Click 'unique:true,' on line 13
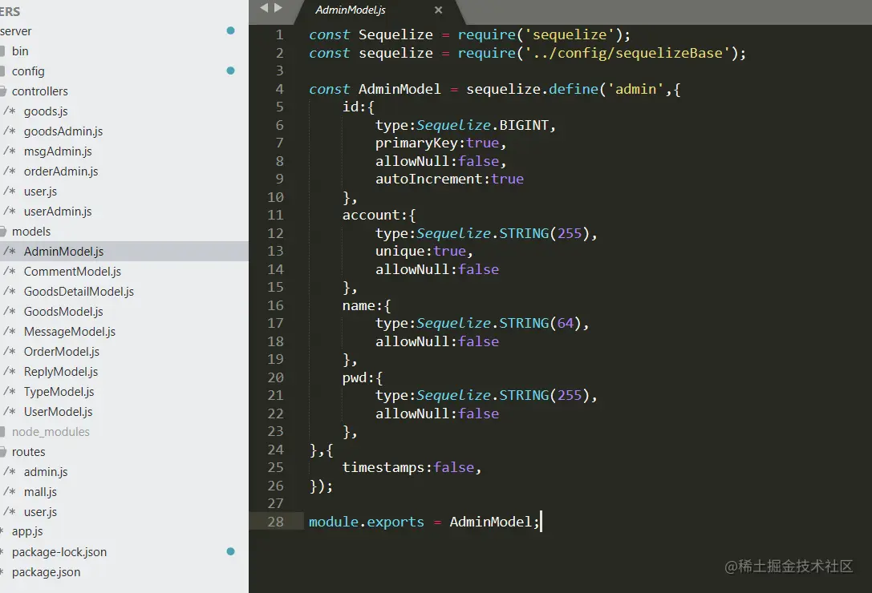Viewport: 872px width, 593px height. point(424,251)
